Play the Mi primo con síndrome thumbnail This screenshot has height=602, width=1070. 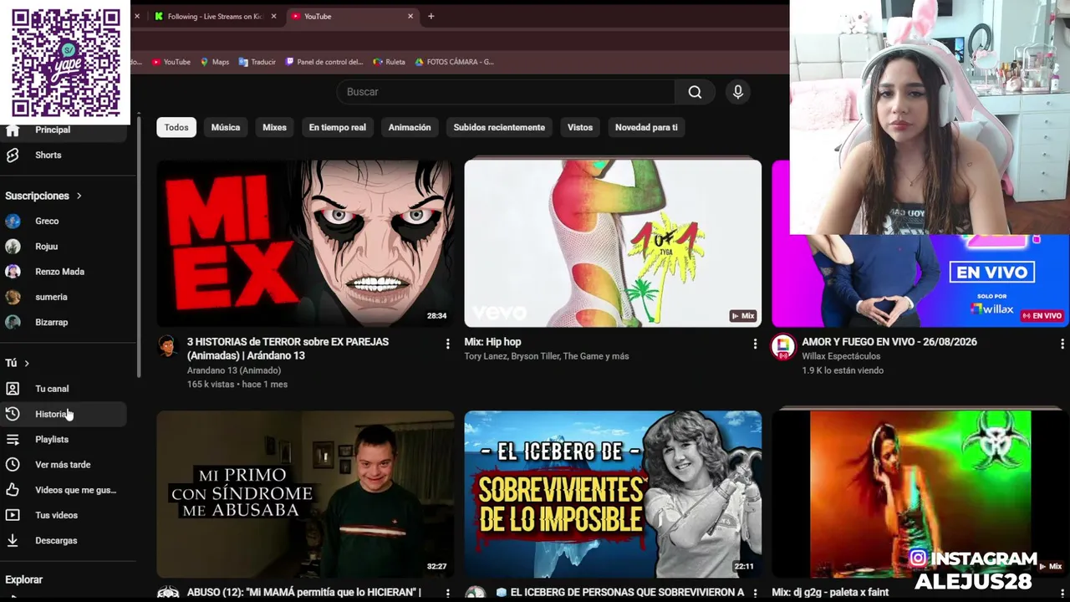305,494
